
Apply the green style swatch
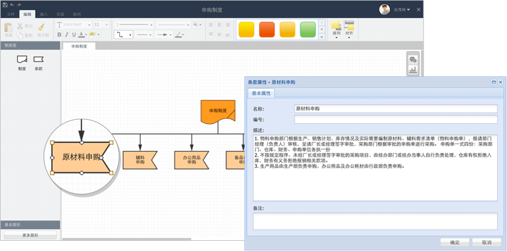coord(307,29)
